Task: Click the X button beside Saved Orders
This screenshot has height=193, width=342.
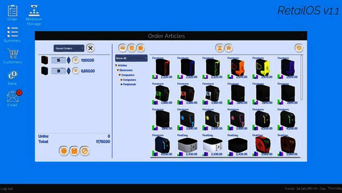Action: 90,48
